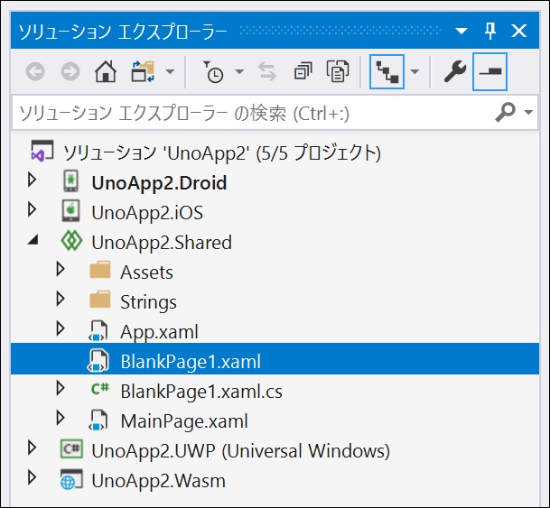Select the BlankPage1.xaml file name
The image size is (550, 508).
click(x=191, y=362)
